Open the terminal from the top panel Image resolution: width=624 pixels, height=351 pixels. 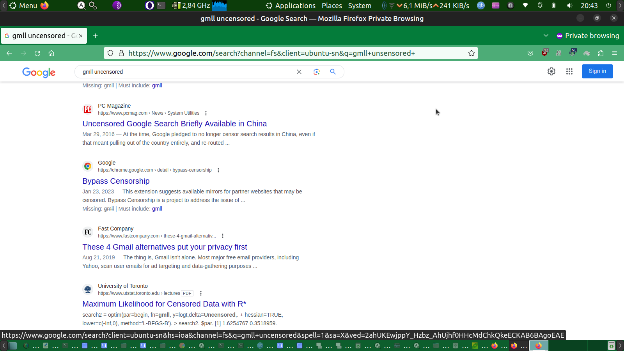(x=161, y=5)
